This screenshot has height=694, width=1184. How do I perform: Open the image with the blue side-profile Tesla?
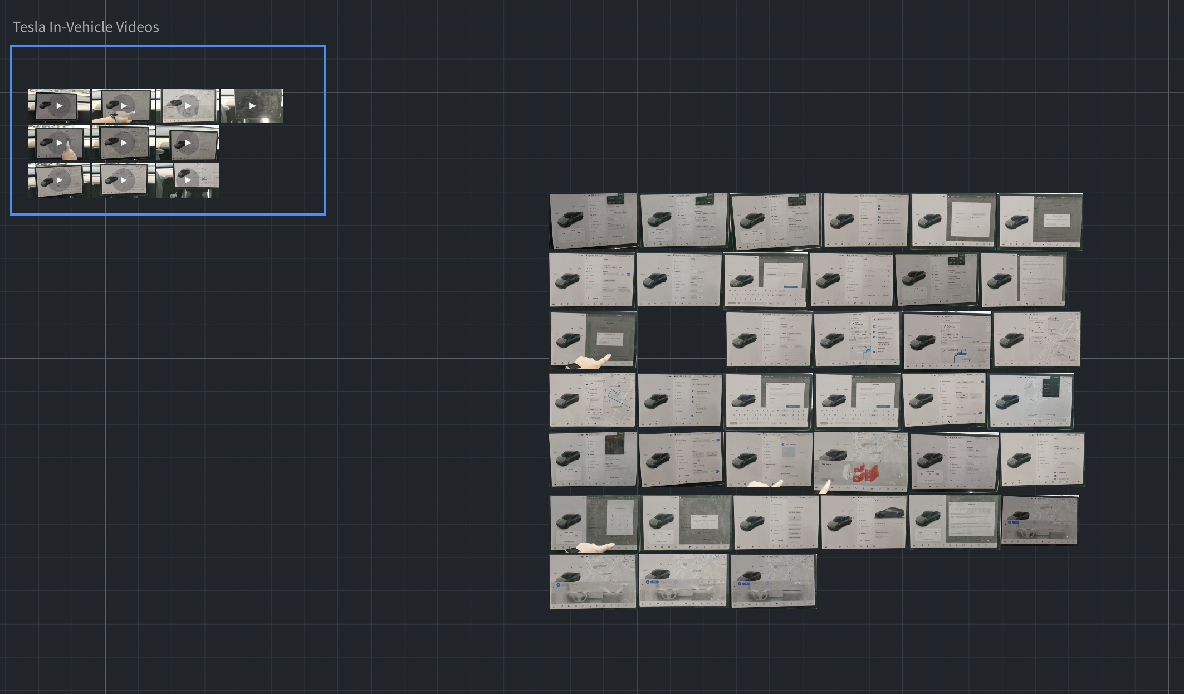coord(864,522)
